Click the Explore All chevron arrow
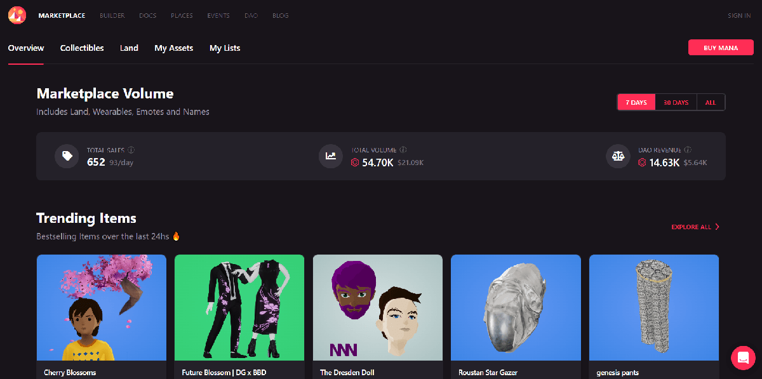Viewport: 762px width, 379px height. (717, 227)
